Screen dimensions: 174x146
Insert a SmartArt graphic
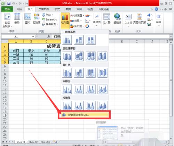click(49, 19)
